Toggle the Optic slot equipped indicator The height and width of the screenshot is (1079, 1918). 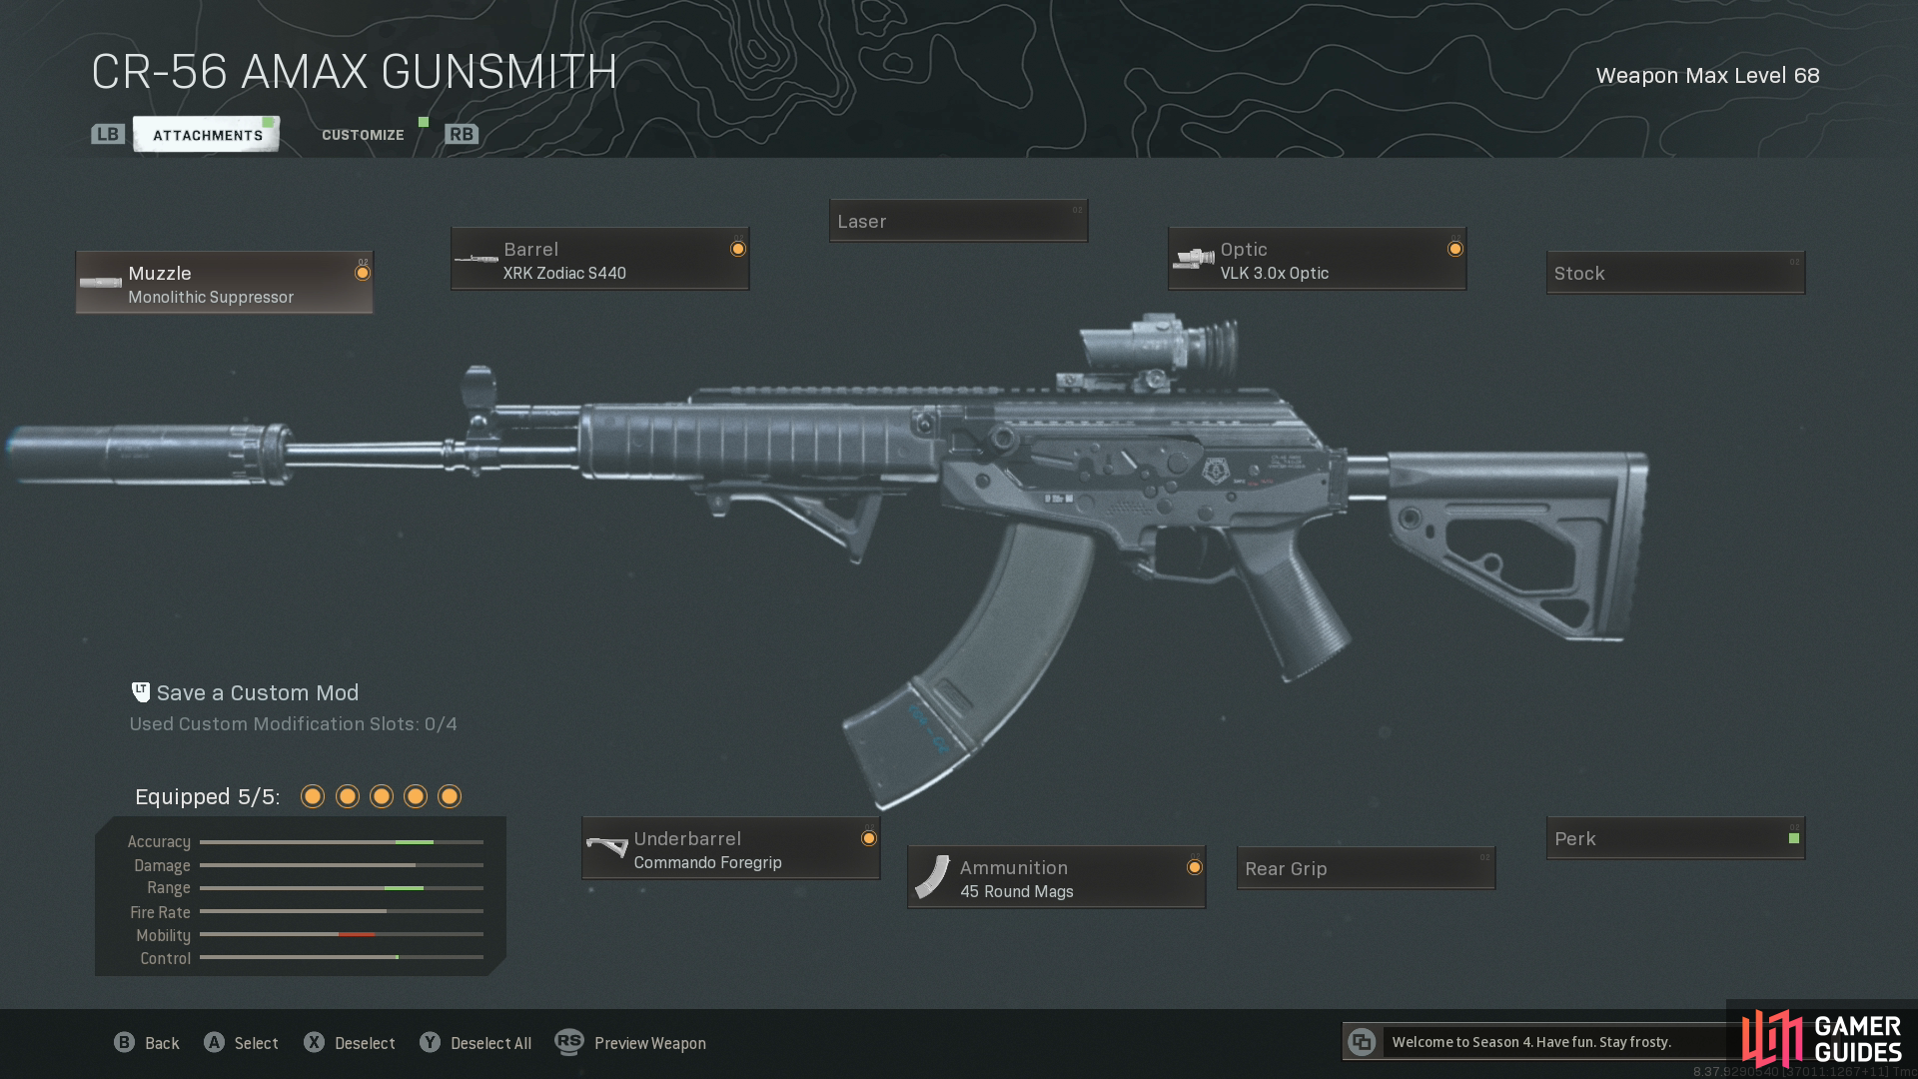click(x=1455, y=249)
